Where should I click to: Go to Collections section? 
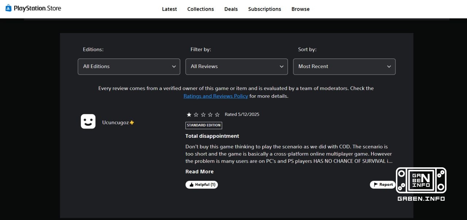[x=201, y=9]
